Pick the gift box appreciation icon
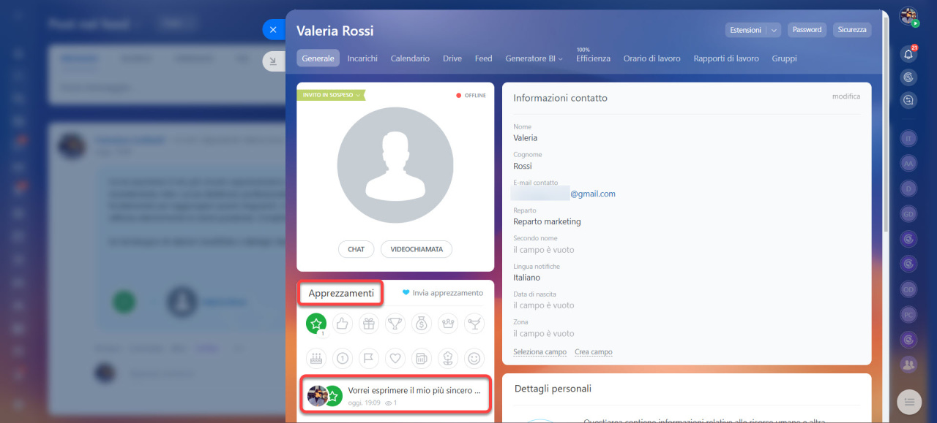 click(369, 324)
